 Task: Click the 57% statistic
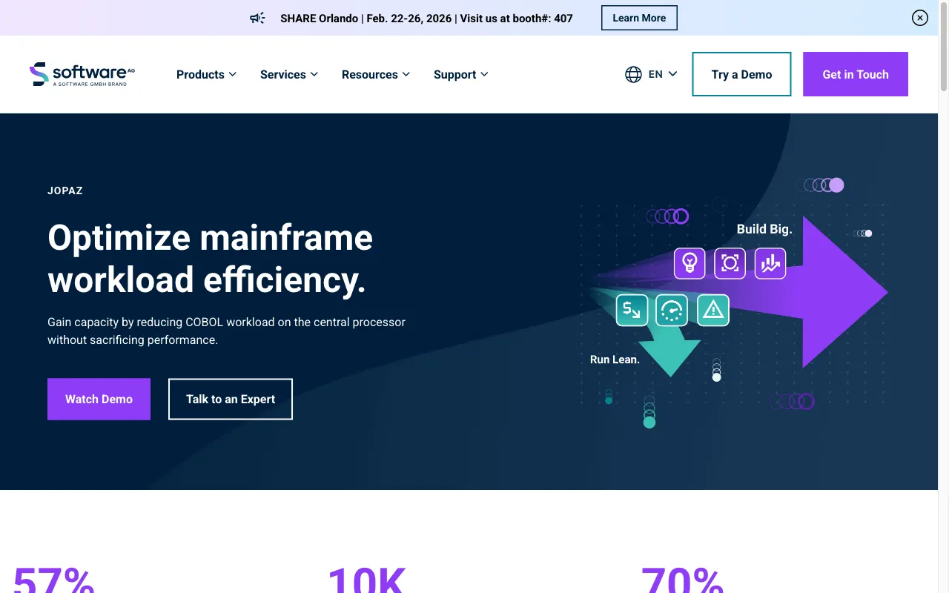tap(53, 580)
